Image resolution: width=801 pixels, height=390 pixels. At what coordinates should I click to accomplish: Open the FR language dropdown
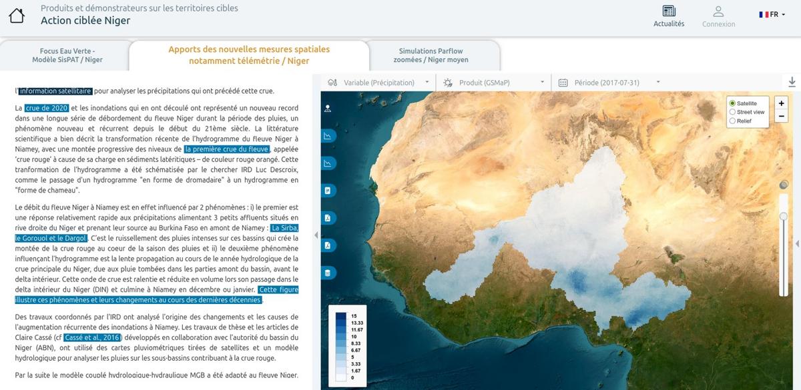point(773,15)
